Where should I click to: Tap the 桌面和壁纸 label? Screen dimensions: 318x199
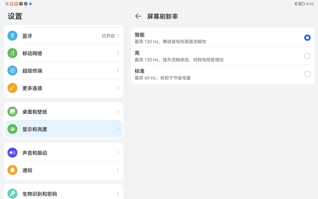click(x=35, y=112)
